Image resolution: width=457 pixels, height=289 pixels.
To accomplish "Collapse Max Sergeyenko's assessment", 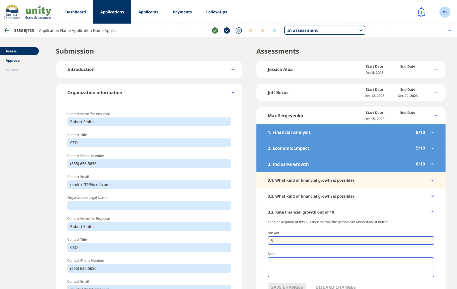I will pyautogui.click(x=436, y=116).
